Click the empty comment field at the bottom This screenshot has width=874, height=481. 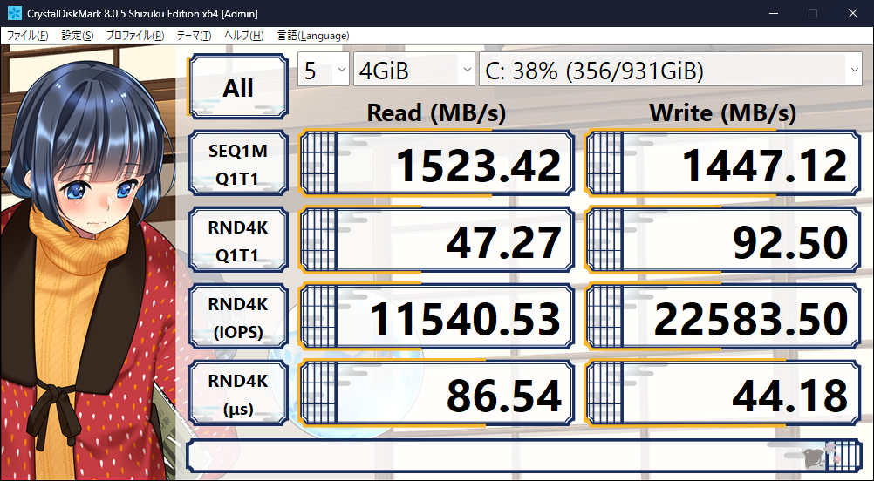tap(524, 456)
